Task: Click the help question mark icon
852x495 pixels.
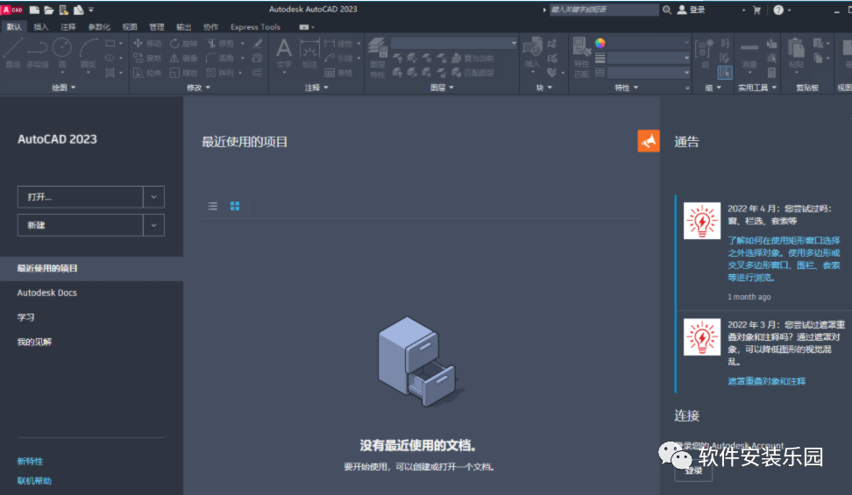Action: 778,10
